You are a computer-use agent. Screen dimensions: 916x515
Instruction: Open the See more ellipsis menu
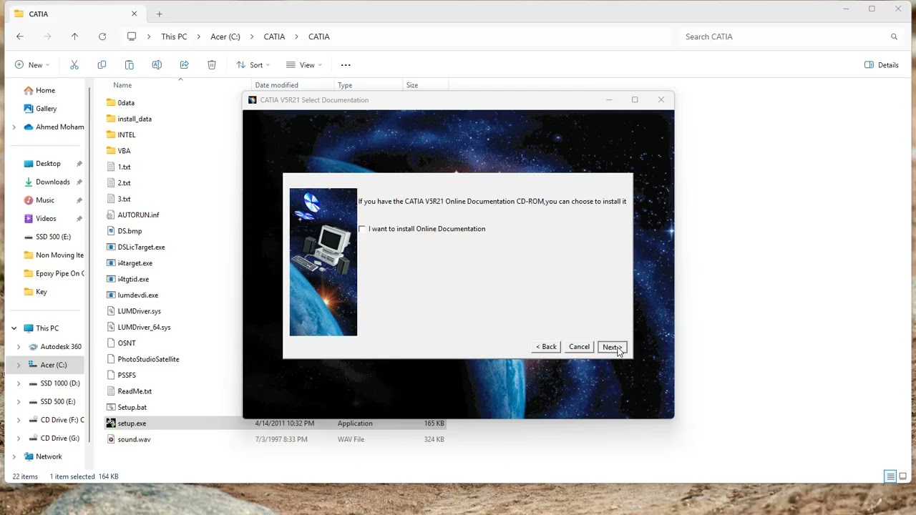tap(346, 64)
